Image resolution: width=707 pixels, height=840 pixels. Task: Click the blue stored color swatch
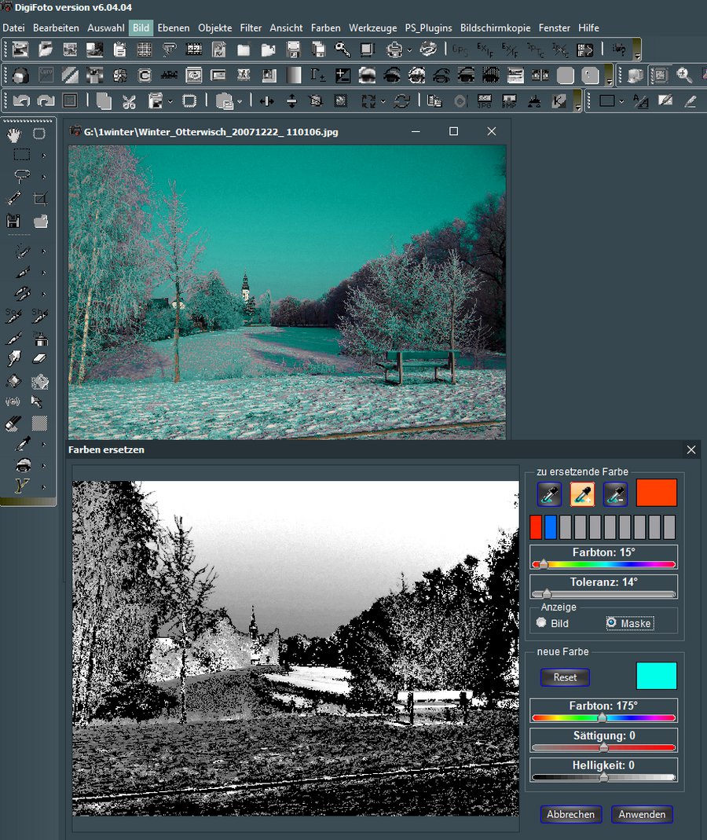tap(551, 526)
